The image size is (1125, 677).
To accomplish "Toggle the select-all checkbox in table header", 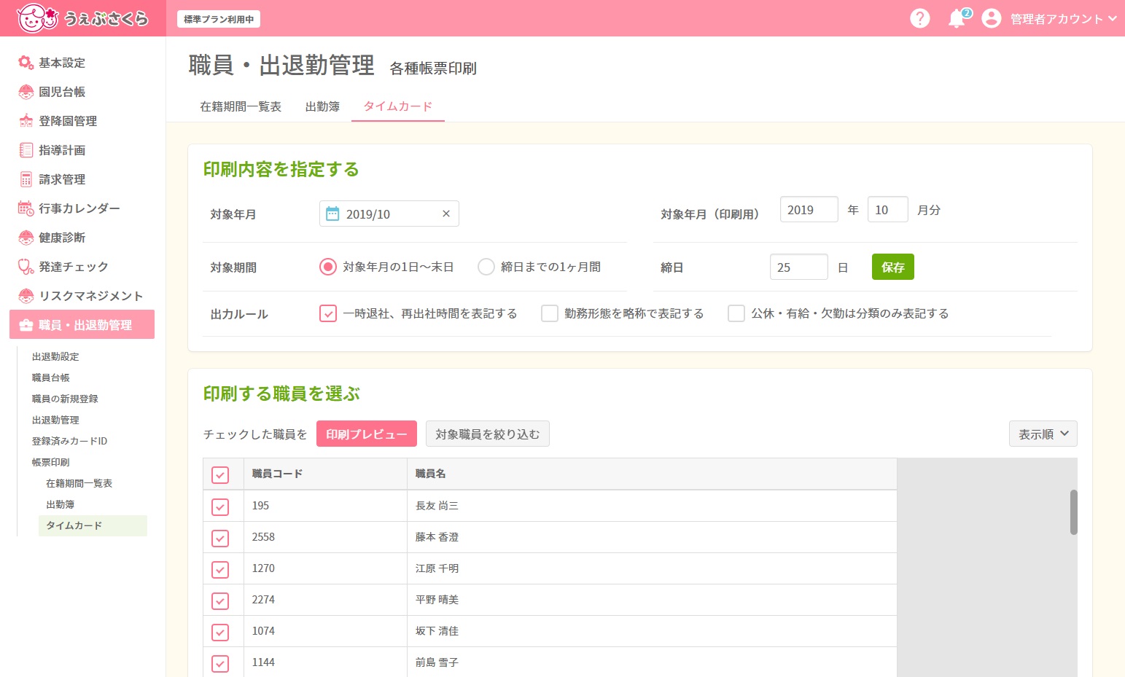I will point(220,474).
